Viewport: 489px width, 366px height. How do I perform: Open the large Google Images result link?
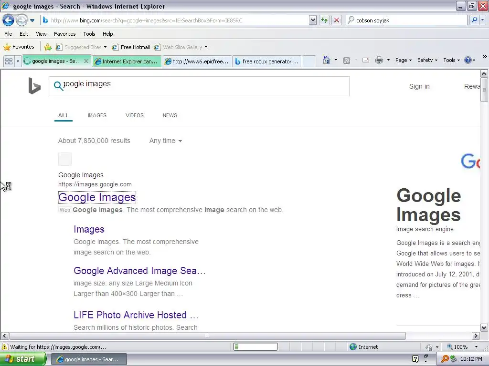click(x=97, y=197)
